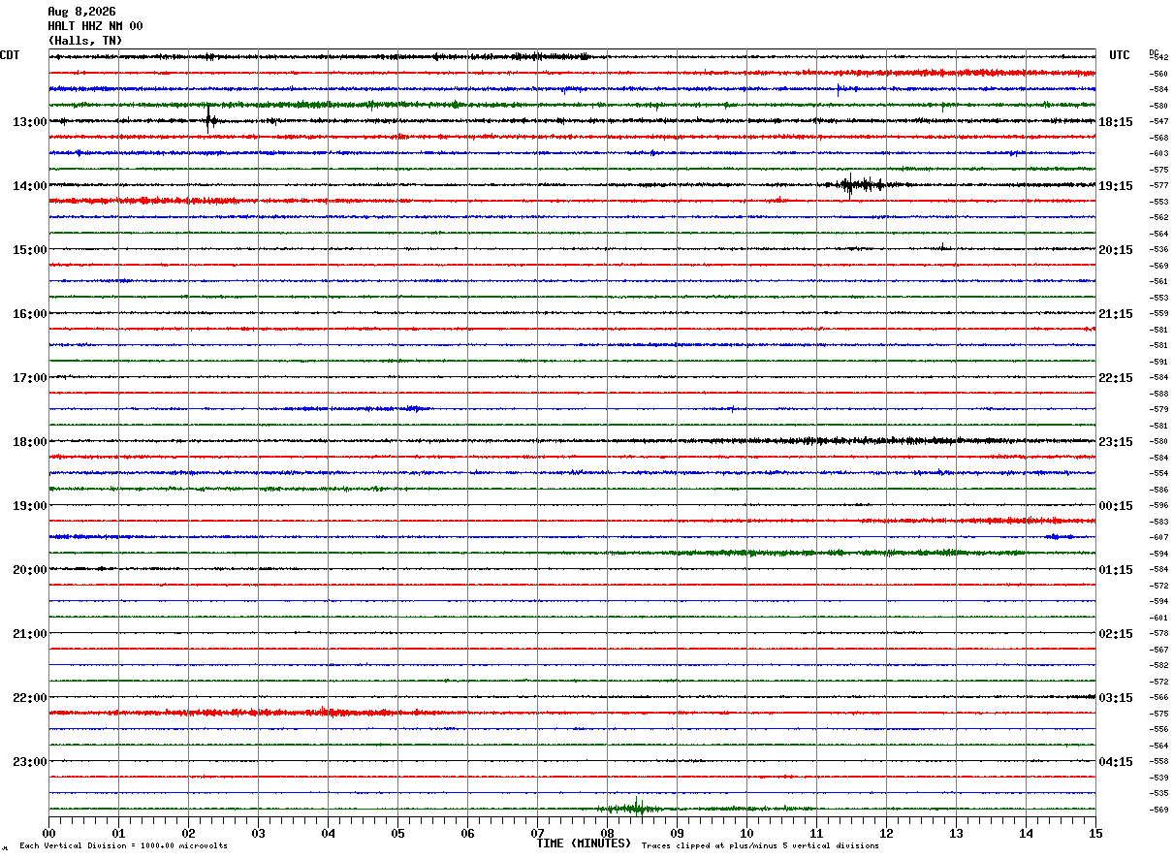Click the 03:15 UTC time label
This screenshot has height=859, width=1173.
coord(1116,698)
